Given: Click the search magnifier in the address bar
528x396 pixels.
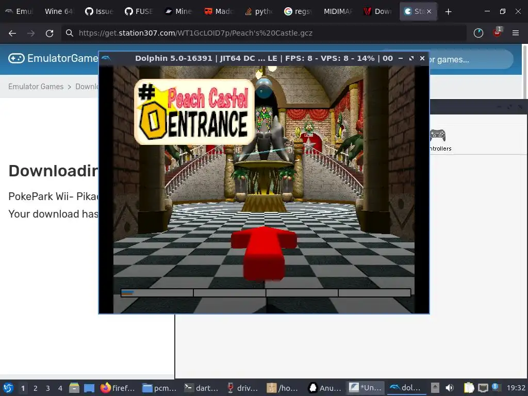Looking at the screenshot, I should [70, 33].
